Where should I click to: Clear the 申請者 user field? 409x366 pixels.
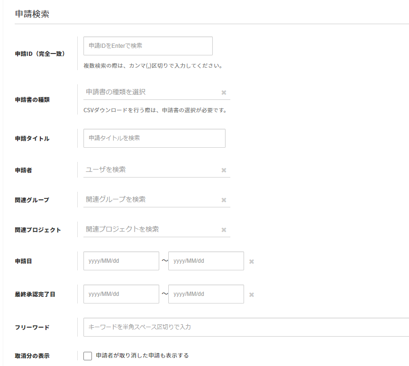click(224, 170)
